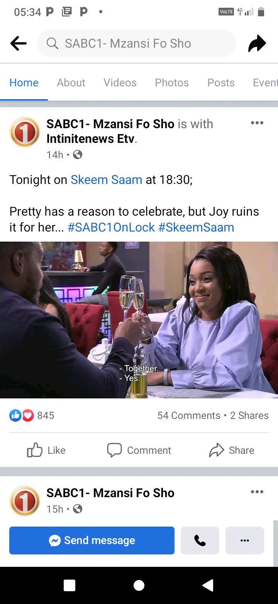Tap Android home circle button
Viewport: 278px width, 604px height.
pyautogui.click(x=139, y=586)
